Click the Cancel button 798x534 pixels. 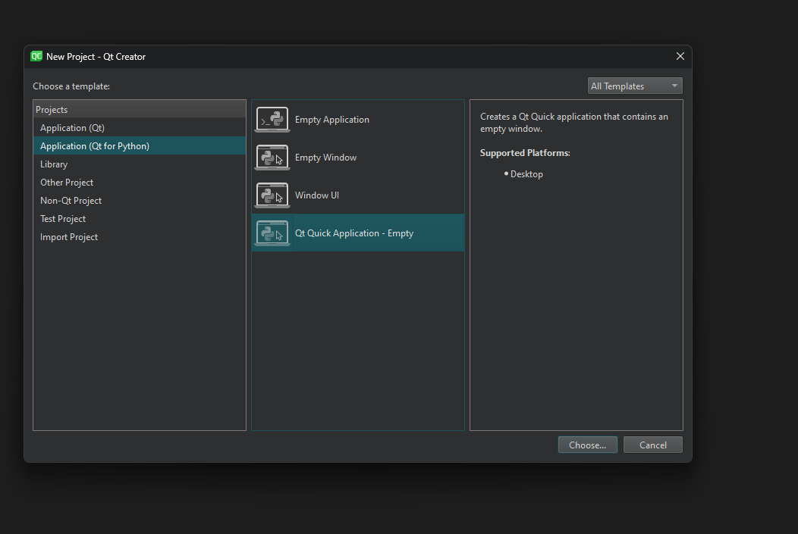653,445
